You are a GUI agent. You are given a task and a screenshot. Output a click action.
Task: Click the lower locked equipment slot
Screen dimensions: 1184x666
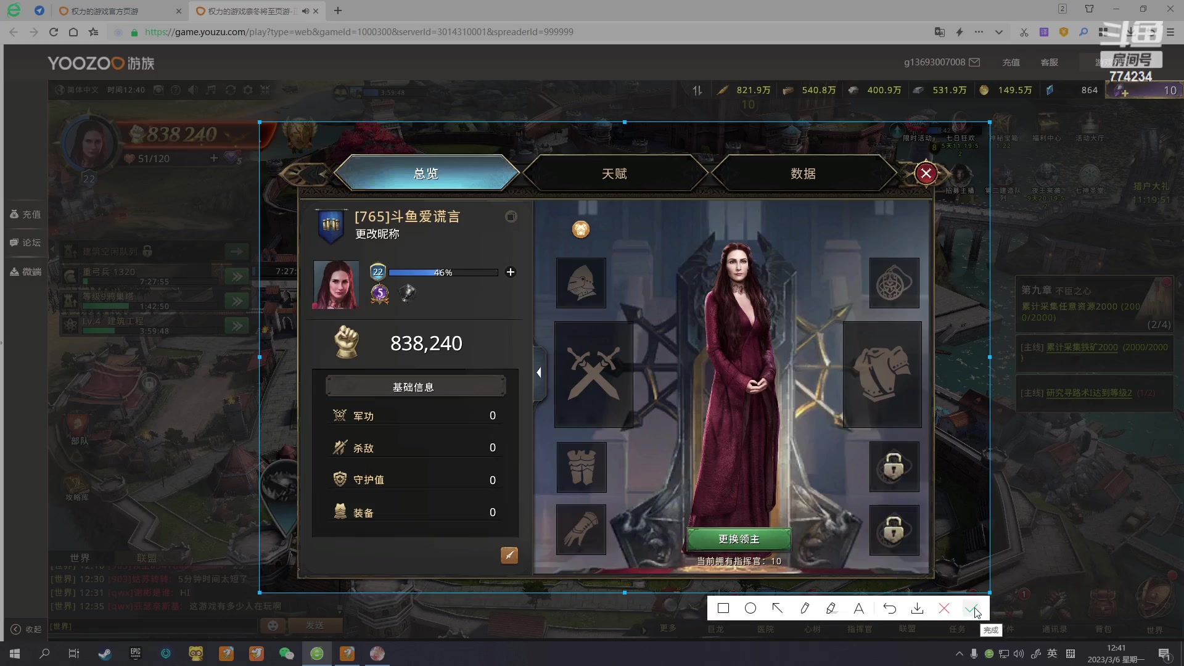[894, 530]
